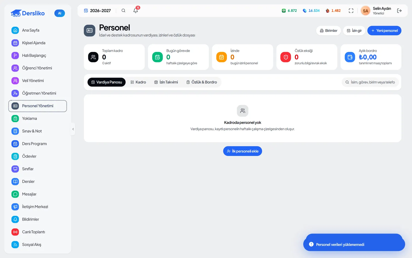
Task: Click 'Kadroda personel yok' empty state text
Action: [243, 123]
